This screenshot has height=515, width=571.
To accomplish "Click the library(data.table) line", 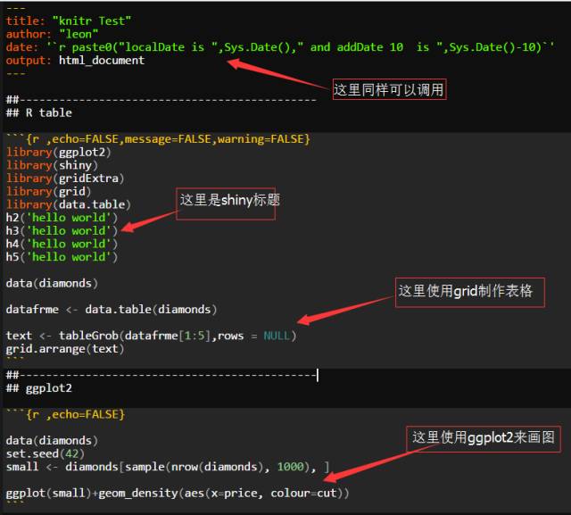I will click(x=68, y=204).
